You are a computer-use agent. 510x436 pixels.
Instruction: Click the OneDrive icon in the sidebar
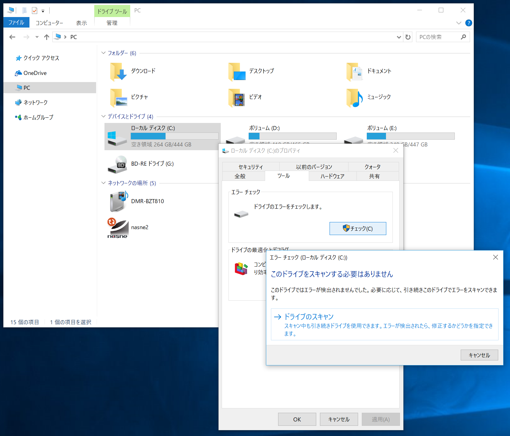(x=18, y=73)
